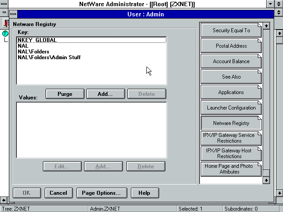Select the NKEY_GLOBAL key
Image resolution: width=283 pixels, height=212 pixels.
(92, 40)
